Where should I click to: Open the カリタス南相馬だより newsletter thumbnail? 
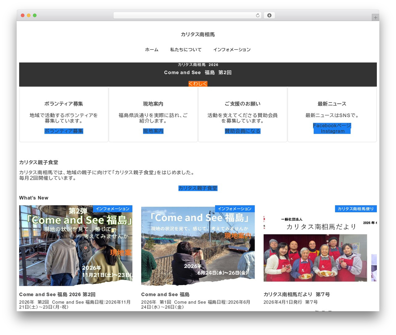[x=320, y=246]
